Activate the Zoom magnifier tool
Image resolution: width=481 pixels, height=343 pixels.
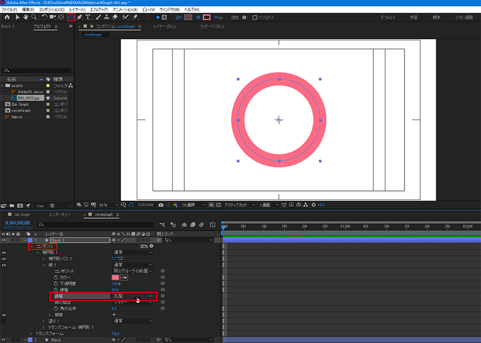[x=34, y=17]
